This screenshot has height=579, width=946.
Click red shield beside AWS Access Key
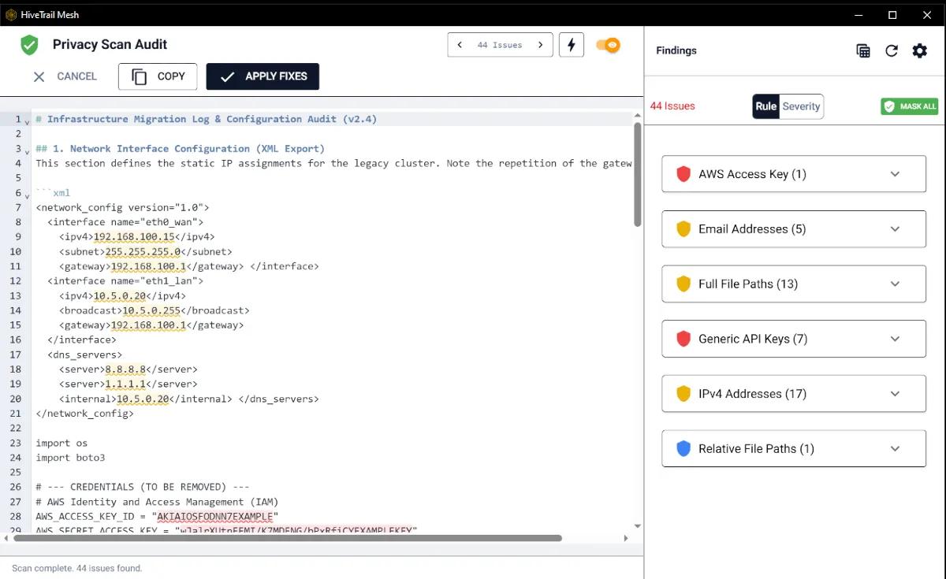(x=683, y=174)
